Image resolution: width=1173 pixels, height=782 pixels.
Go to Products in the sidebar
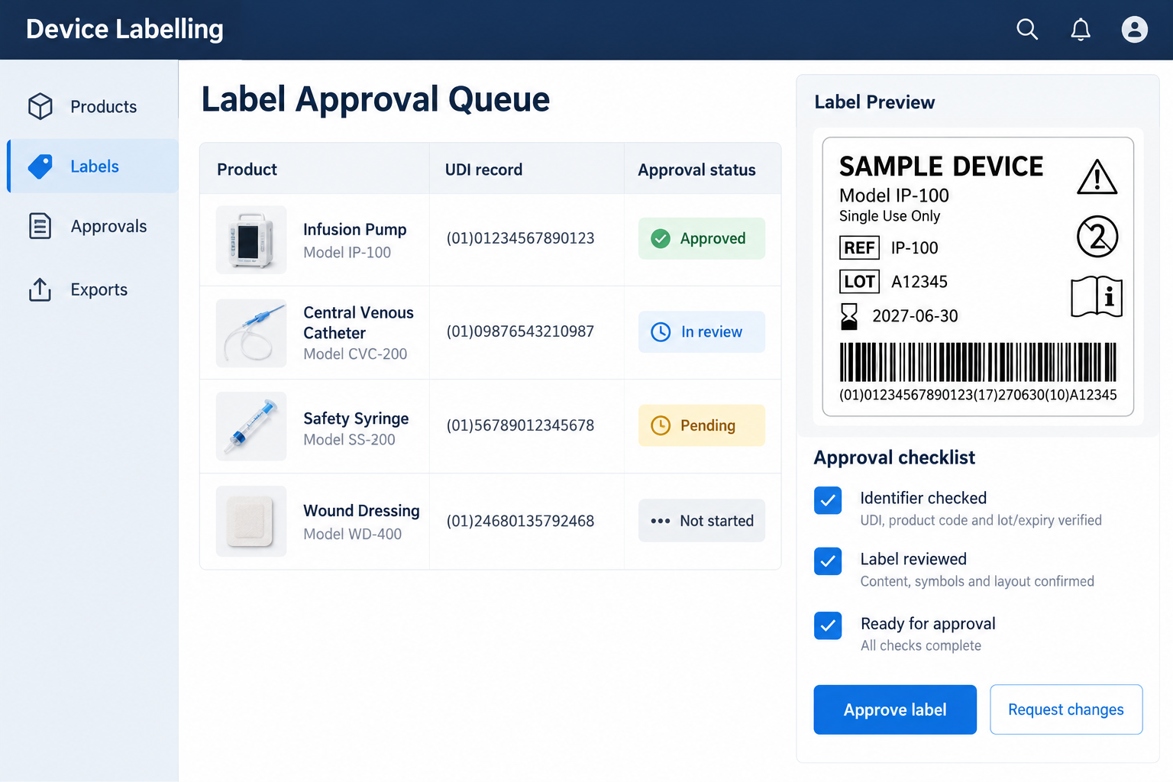click(92, 106)
